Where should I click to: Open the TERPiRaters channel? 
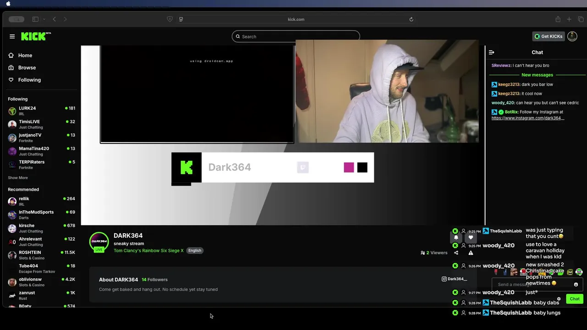point(41,165)
